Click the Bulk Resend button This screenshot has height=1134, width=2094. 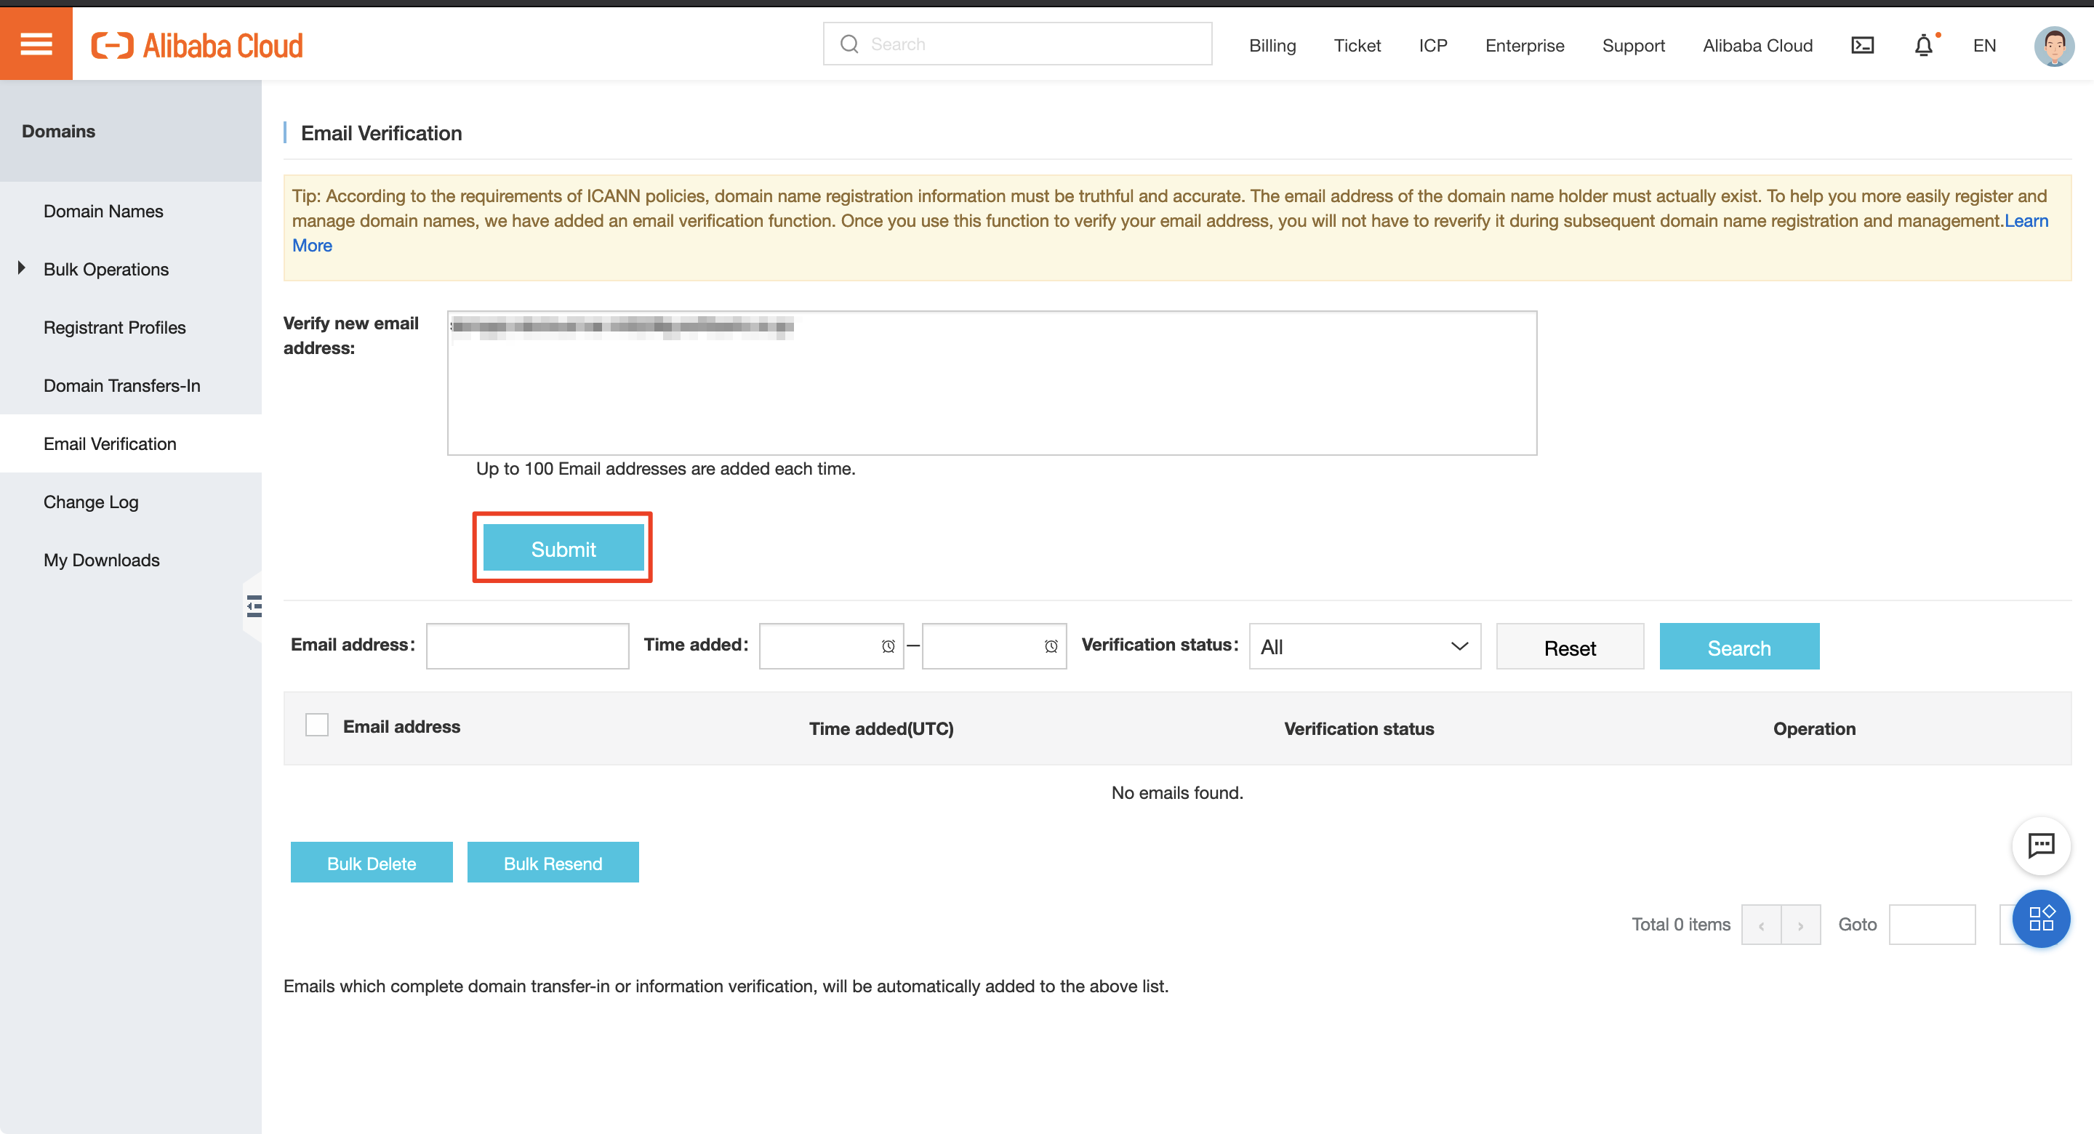point(553,862)
